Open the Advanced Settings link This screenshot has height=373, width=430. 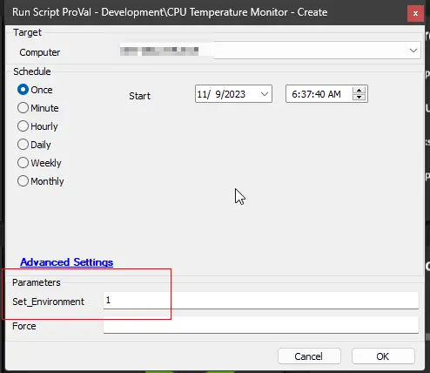(x=67, y=262)
